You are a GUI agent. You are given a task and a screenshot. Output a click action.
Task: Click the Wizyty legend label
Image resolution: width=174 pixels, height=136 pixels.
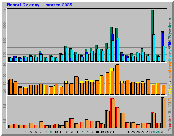point(170,88)
